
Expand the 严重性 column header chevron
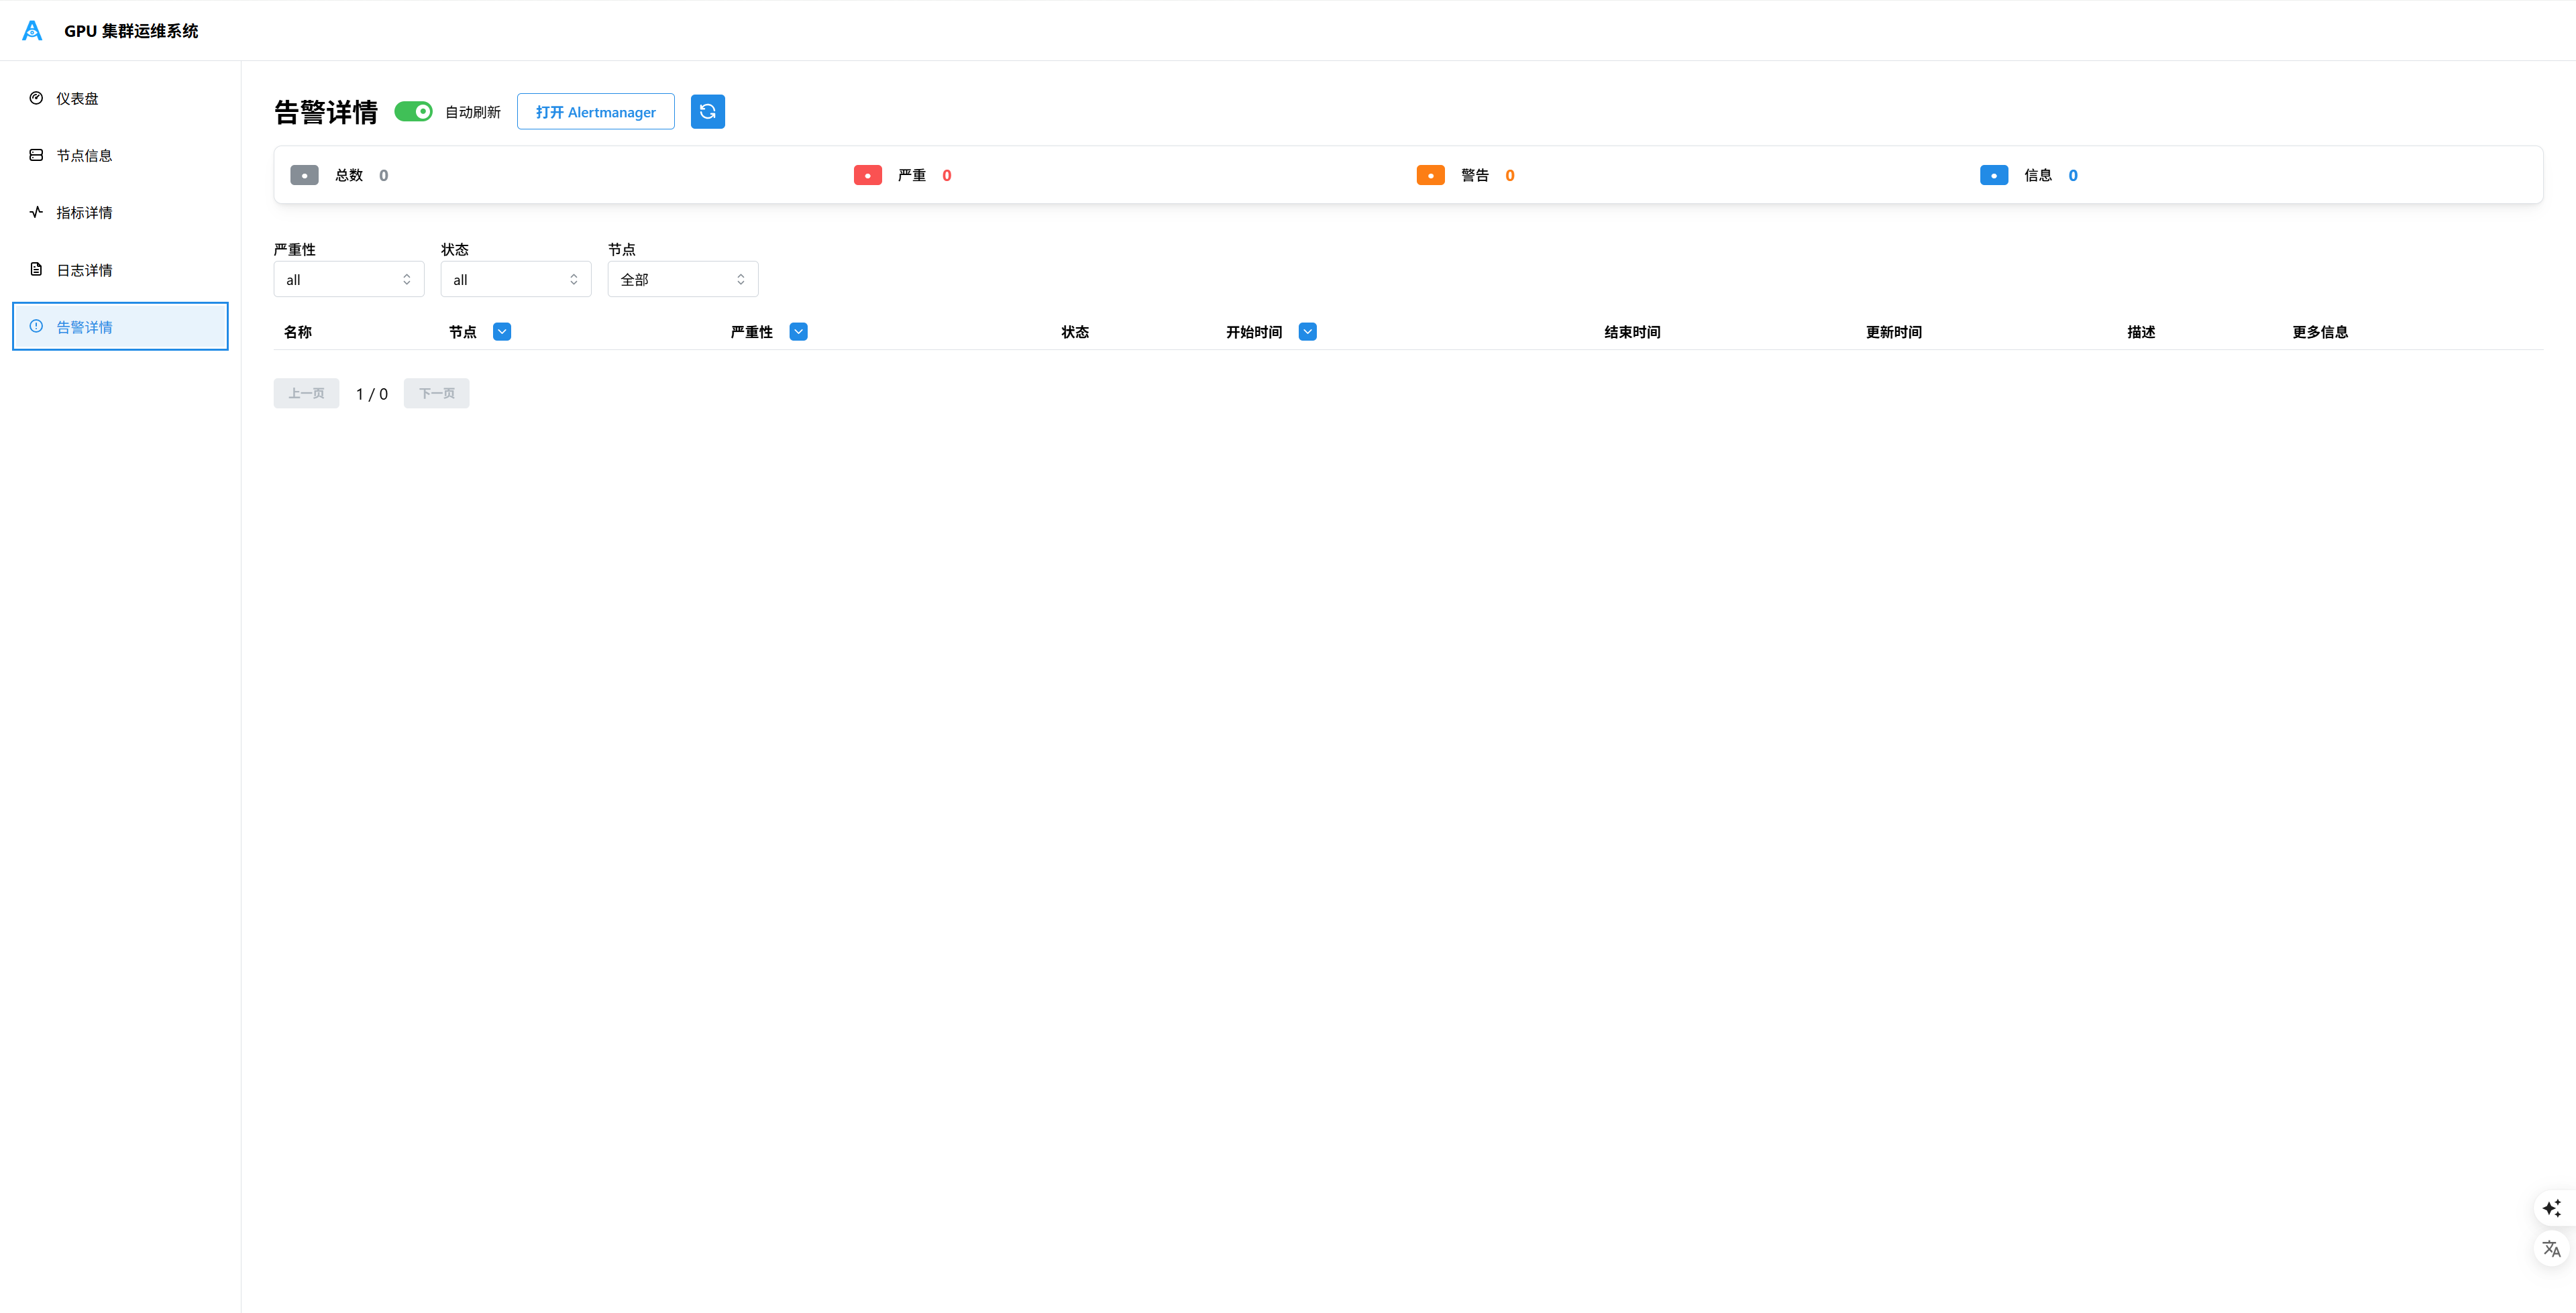tap(798, 332)
